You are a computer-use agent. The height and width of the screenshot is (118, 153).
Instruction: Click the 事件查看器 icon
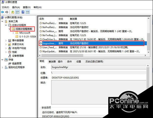10,40
